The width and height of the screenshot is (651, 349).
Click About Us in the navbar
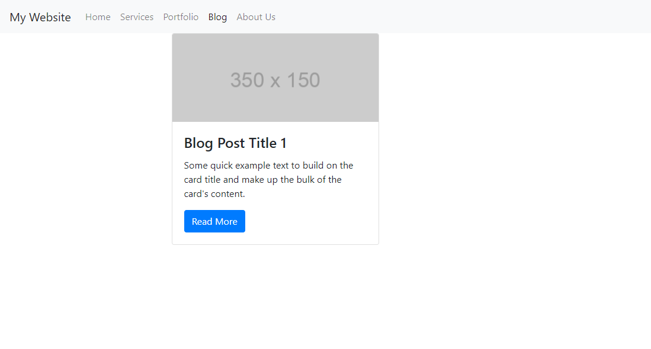click(x=256, y=17)
